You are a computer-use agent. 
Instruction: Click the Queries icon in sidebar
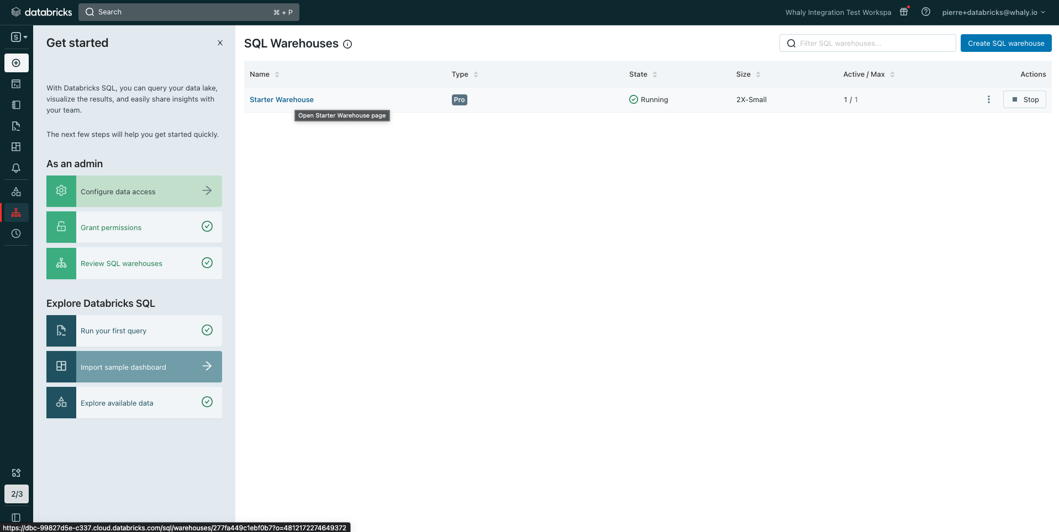pyautogui.click(x=16, y=126)
